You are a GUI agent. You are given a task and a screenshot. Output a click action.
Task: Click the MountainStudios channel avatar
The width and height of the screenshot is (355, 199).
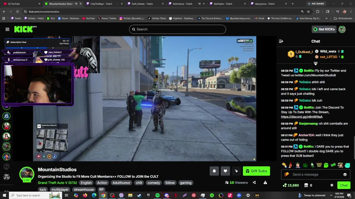tap(27, 174)
